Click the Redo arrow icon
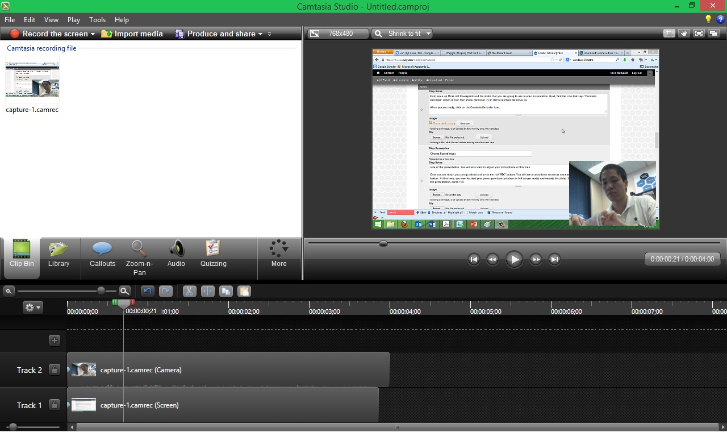727x432 pixels. tap(166, 291)
